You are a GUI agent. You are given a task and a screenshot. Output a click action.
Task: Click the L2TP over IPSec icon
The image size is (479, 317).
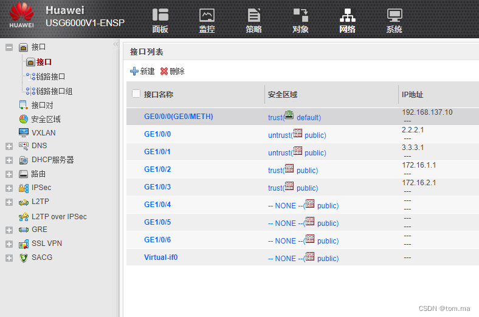(x=24, y=217)
